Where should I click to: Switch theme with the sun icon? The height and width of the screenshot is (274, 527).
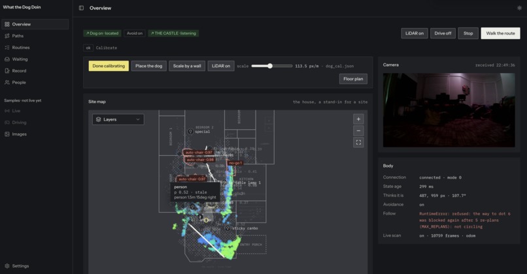click(519, 8)
